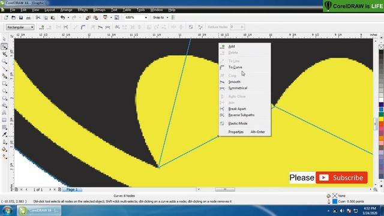Click Reverse curve direction icon
The image size is (384, 216).
118,27
